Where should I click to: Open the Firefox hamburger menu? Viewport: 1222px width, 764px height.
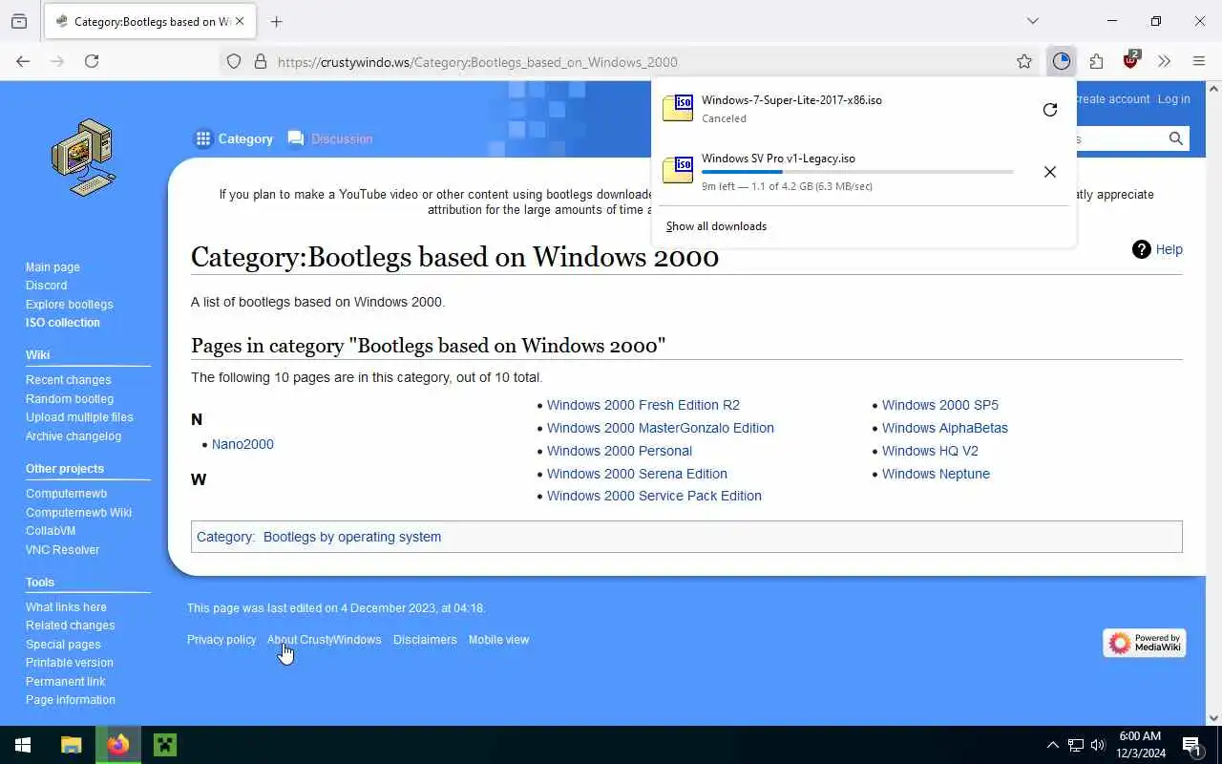1199,61
